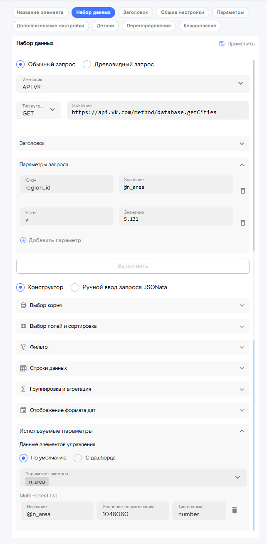Collapse the Параметры запроса section

pos(242,165)
